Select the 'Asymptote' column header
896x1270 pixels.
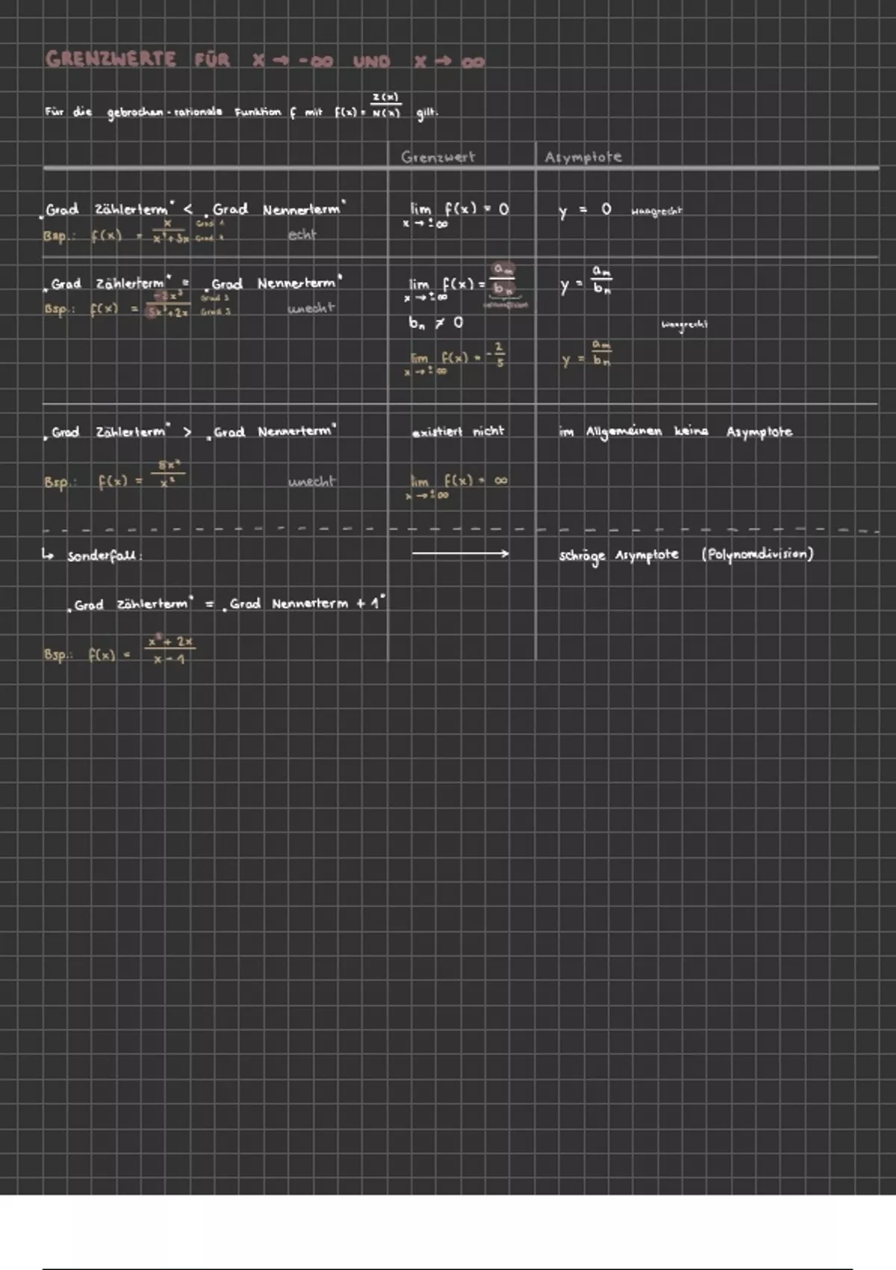[583, 157]
